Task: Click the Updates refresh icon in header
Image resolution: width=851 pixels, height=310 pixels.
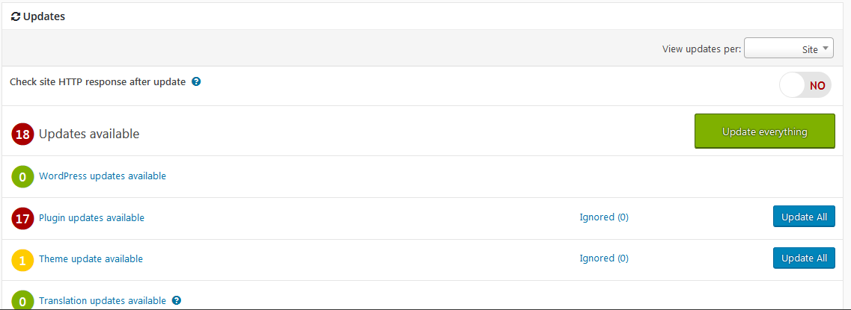Action: tap(16, 16)
